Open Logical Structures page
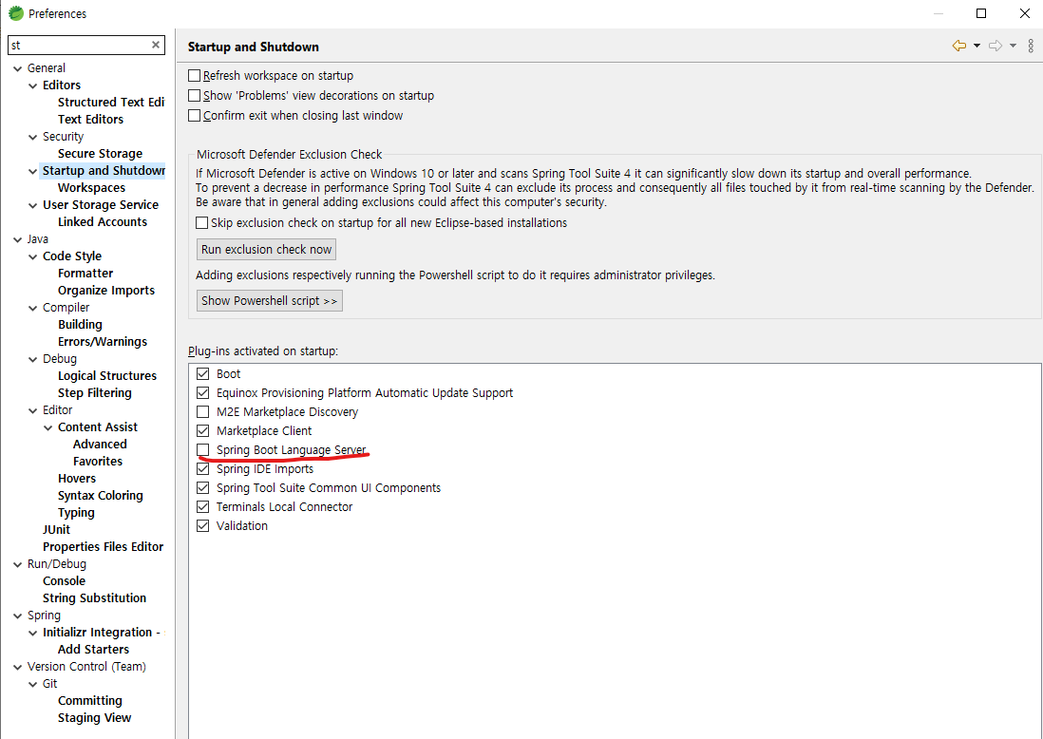Screen dimensions: 1043x739 (107, 376)
